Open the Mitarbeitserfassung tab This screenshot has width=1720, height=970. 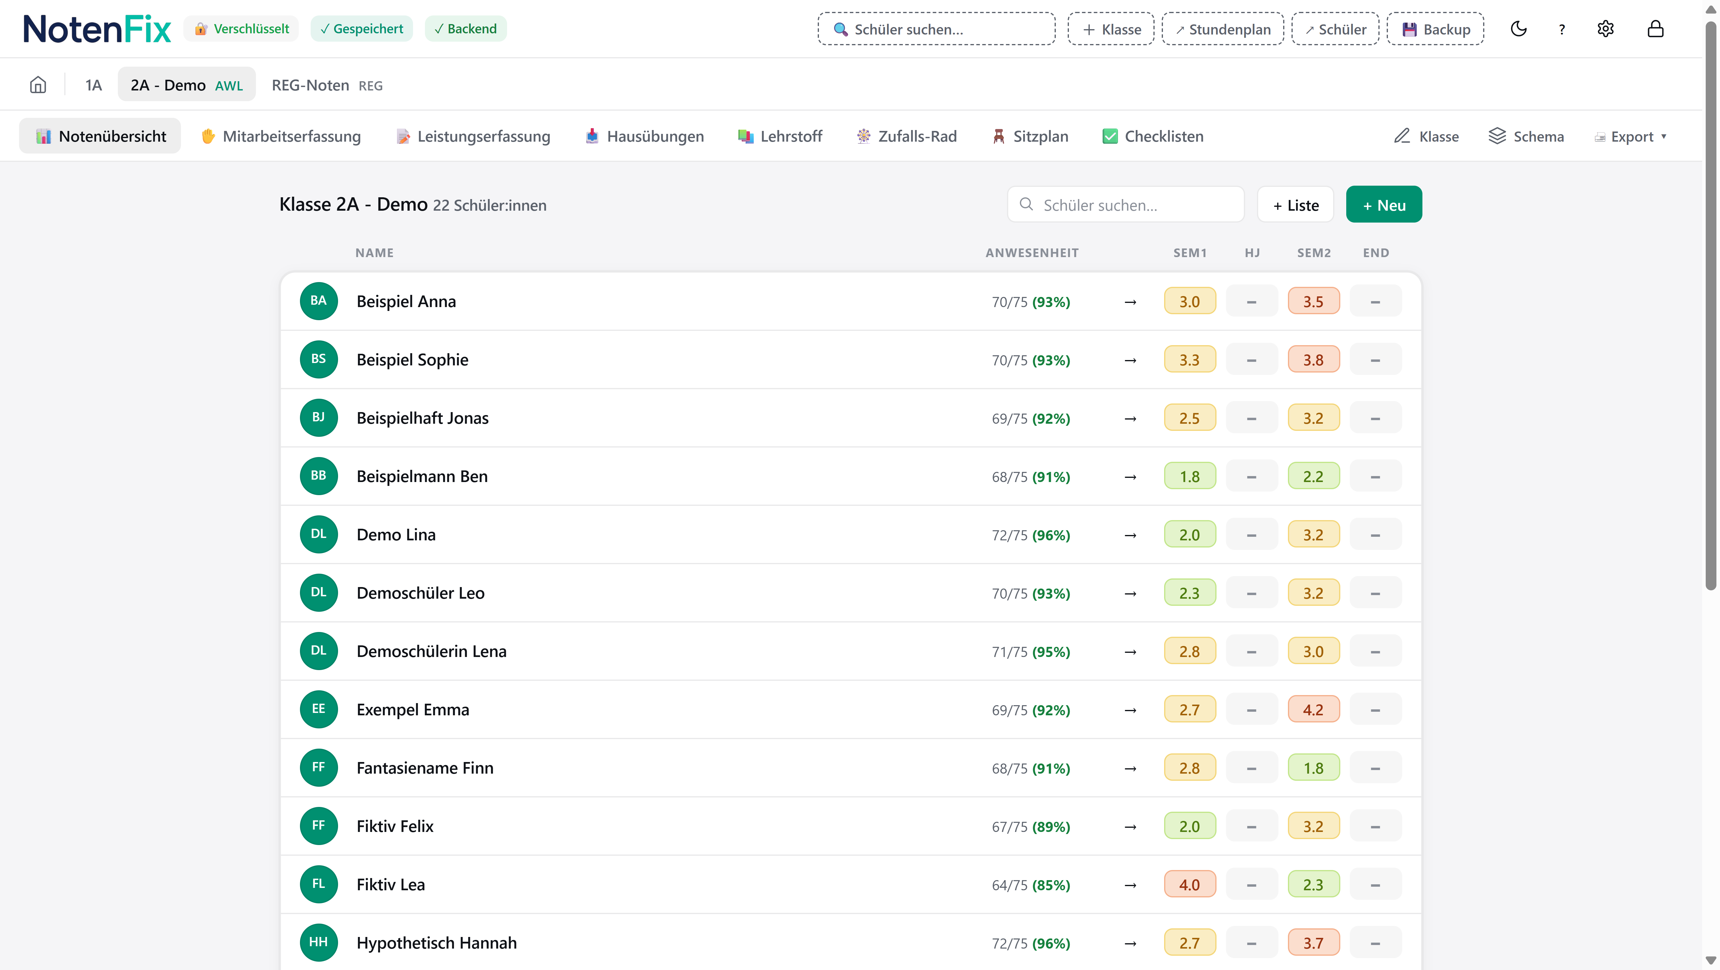pos(281,136)
